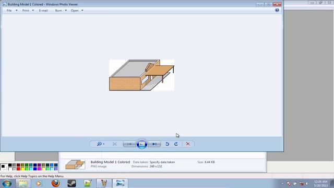Open the File menu in Photo Viewer
Screen dimensions: 334x188
click(9, 10)
